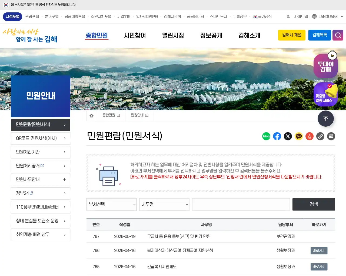Switch to 시정포털 portal tab

point(13,16)
